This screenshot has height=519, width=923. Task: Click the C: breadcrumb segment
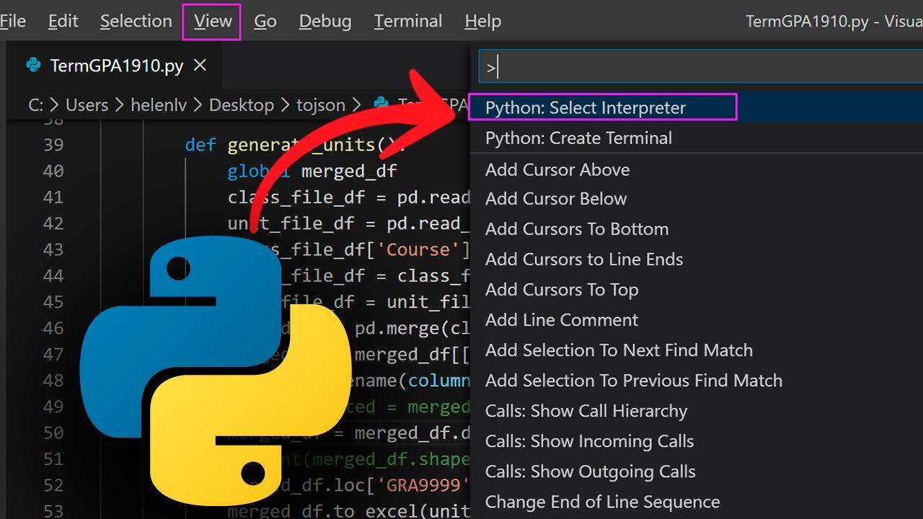tap(35, 105)
